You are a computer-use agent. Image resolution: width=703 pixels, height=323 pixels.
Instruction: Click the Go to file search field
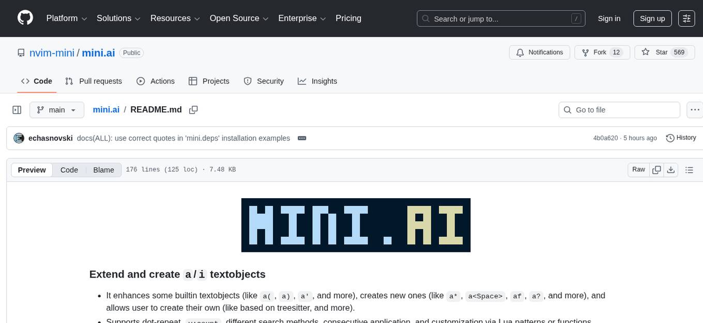[x=619, y=109]
